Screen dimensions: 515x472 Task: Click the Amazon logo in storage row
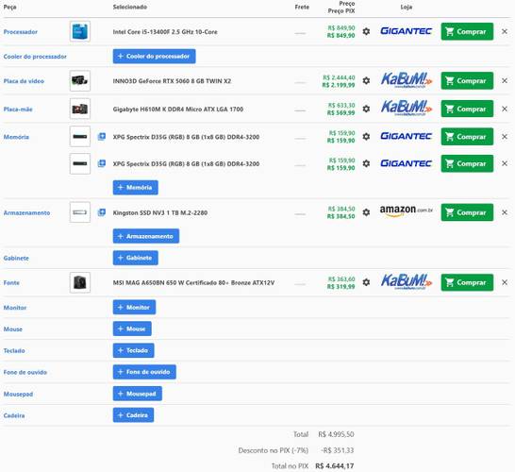[406, 211]
